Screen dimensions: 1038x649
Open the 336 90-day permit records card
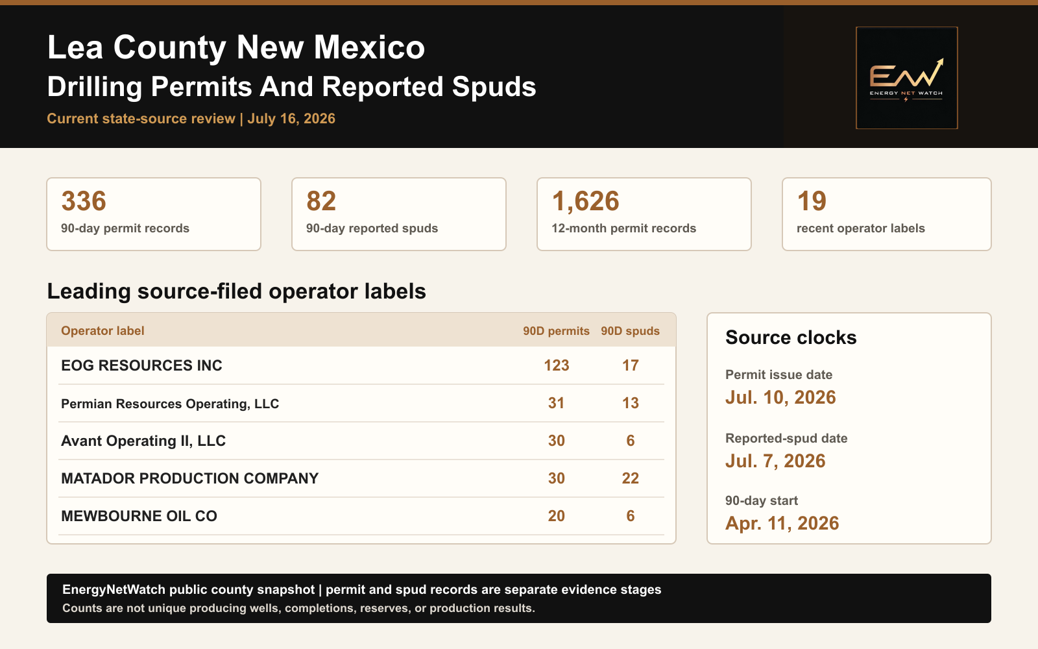click(154, 214)
